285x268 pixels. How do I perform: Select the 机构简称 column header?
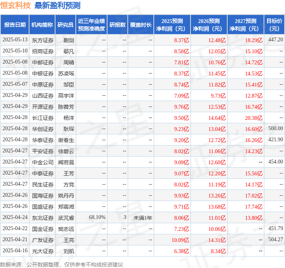click(42, 25)
